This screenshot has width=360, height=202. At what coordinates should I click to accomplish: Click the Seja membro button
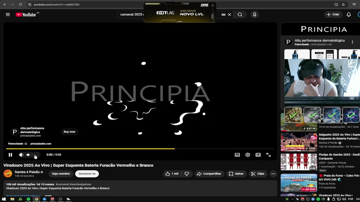[61, 174]
